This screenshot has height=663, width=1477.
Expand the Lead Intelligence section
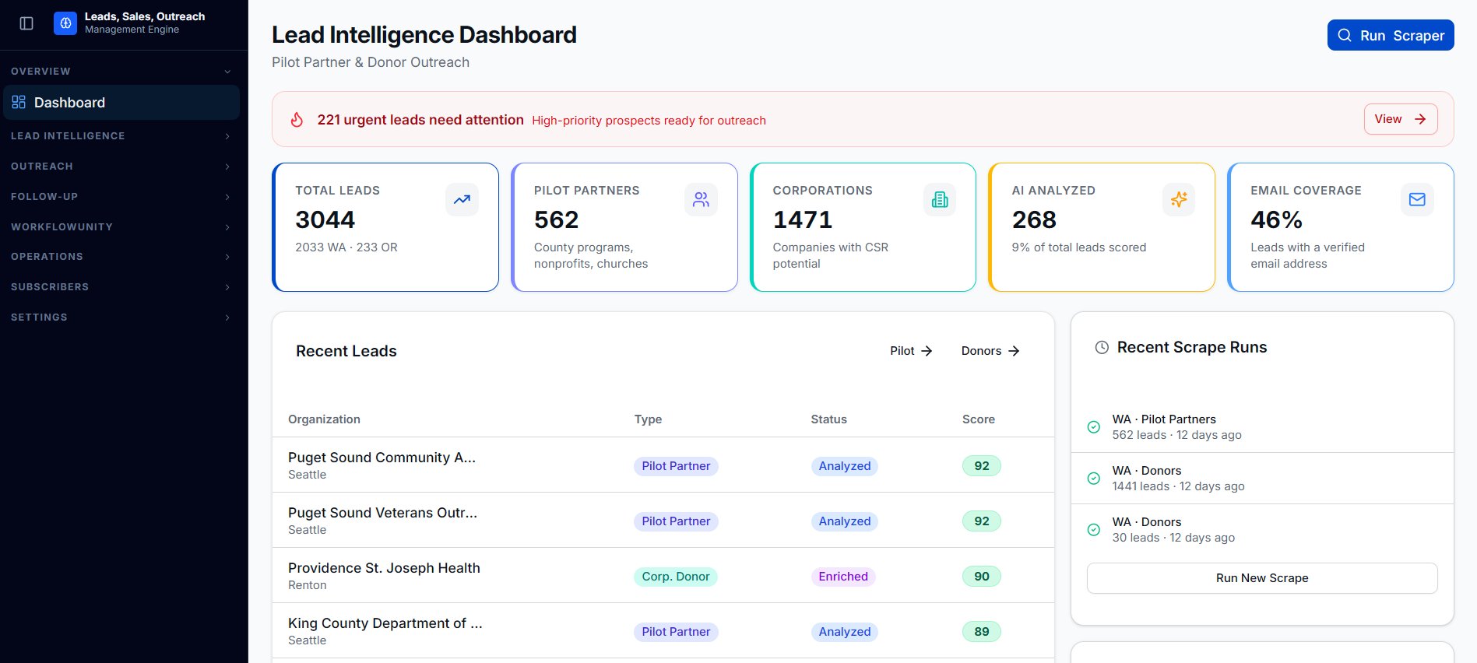coord(121,136)
